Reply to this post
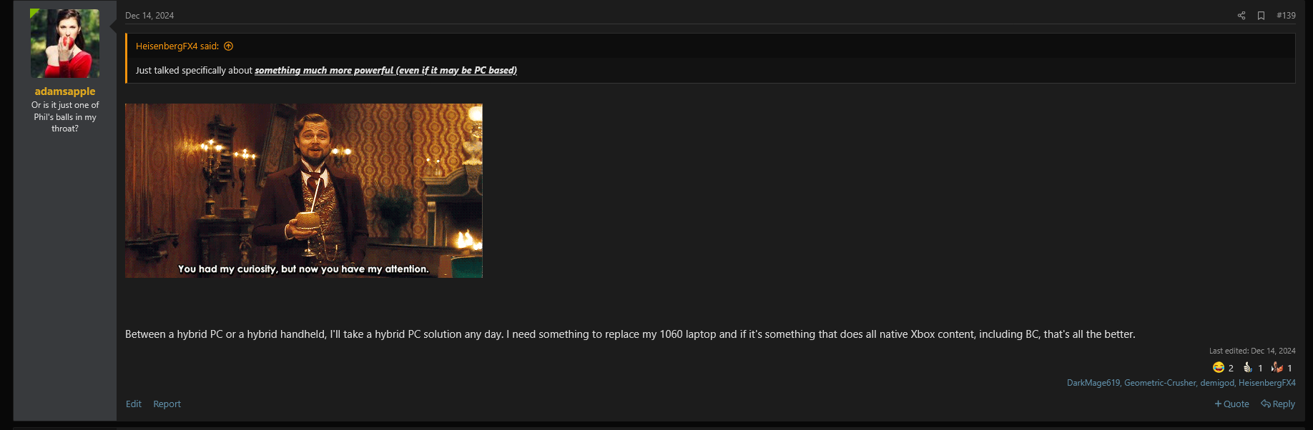This screenshot has width=1313, height=430. pyautogui.click(x=1278, y=404)
